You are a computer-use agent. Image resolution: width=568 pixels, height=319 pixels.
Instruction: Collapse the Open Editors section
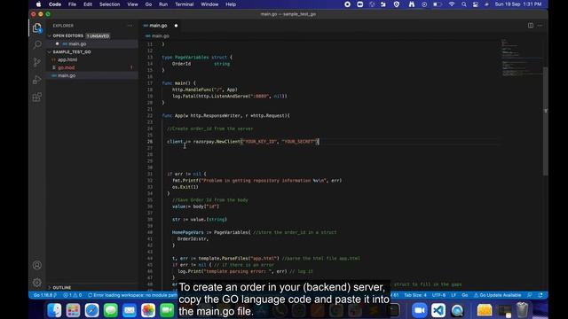coord(67,35)
